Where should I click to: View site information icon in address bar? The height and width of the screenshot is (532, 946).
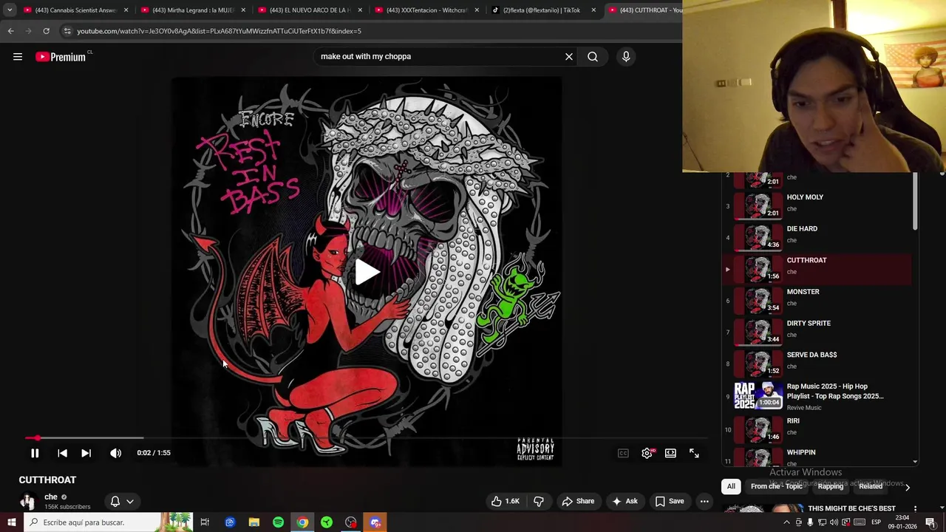click(x=67, y=31)
